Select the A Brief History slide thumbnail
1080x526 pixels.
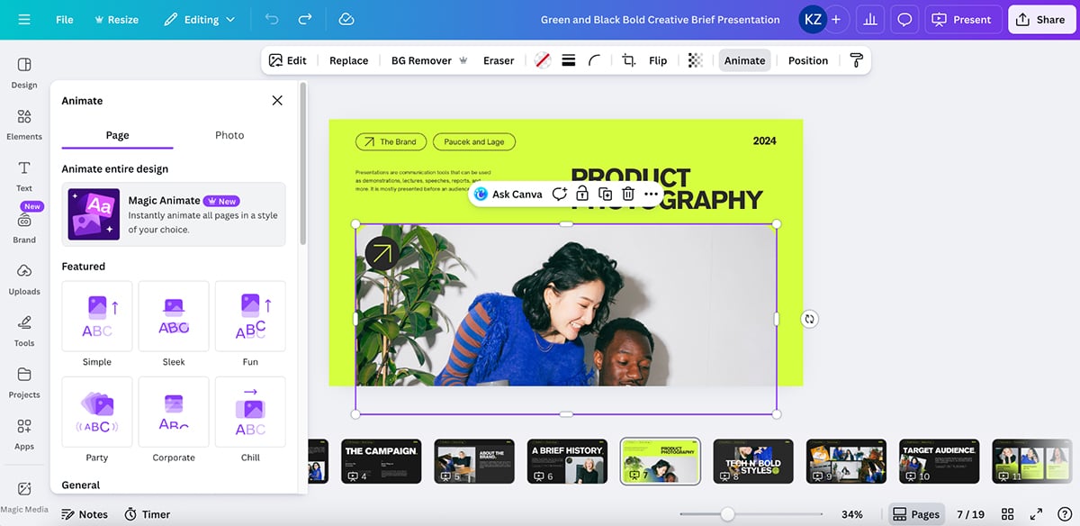click(x=567, y=460)
